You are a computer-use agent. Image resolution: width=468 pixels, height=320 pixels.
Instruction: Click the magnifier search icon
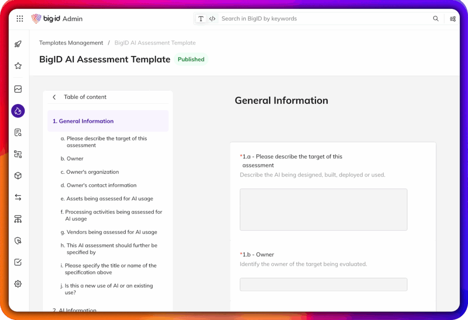tap(436, 19)
